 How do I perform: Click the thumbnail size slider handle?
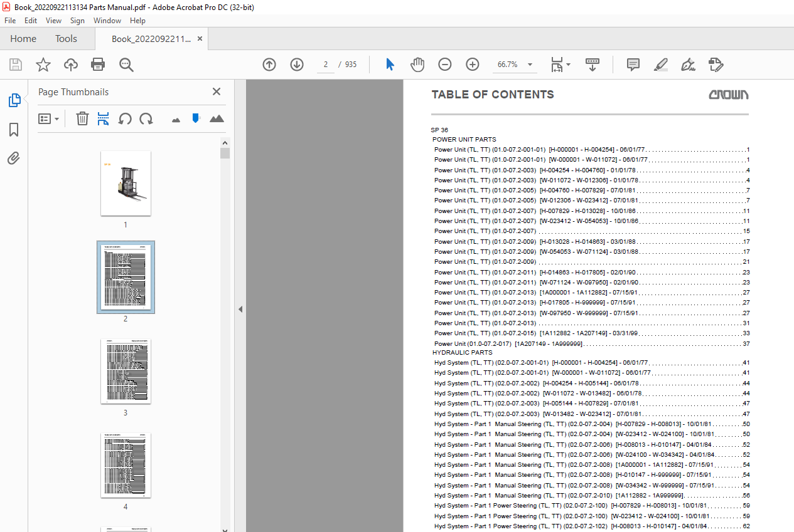[x=196, y=118]
